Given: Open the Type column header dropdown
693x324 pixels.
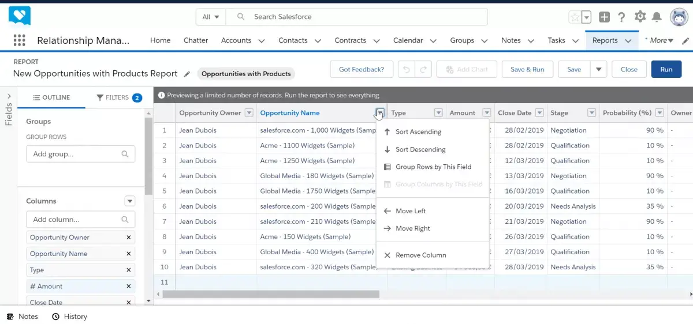Looking at the screenshot, I should pyautogui.click(x=438, y=113).
